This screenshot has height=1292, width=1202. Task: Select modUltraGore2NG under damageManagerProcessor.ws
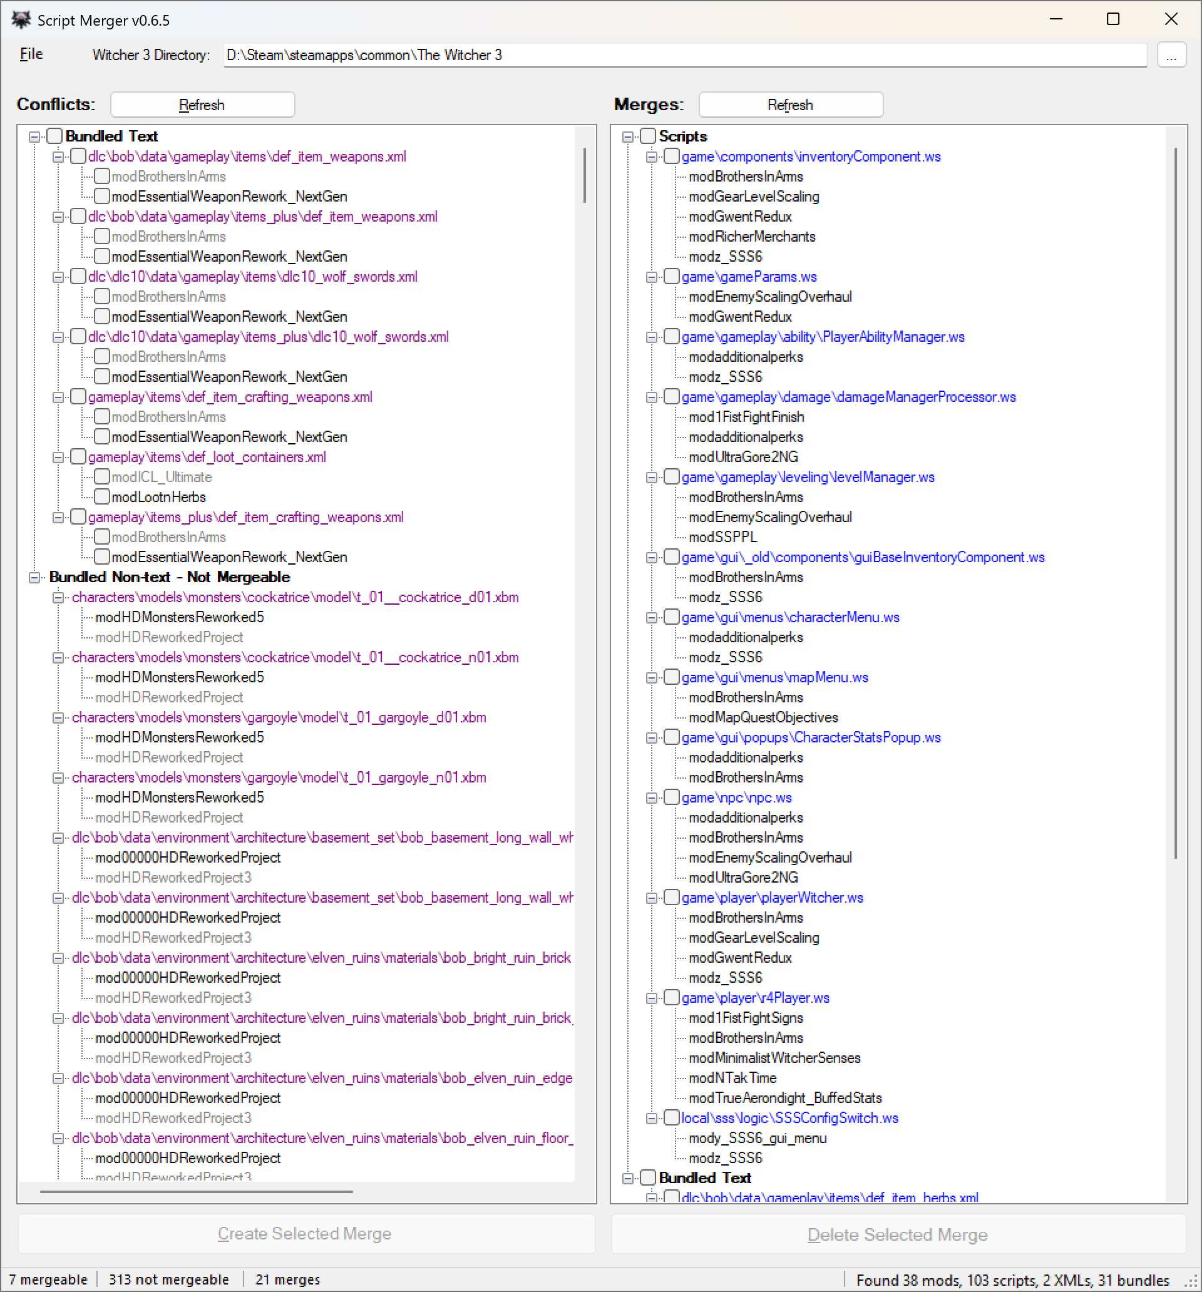pos(743,457)
